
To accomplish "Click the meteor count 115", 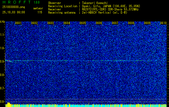I will [40, 12].
